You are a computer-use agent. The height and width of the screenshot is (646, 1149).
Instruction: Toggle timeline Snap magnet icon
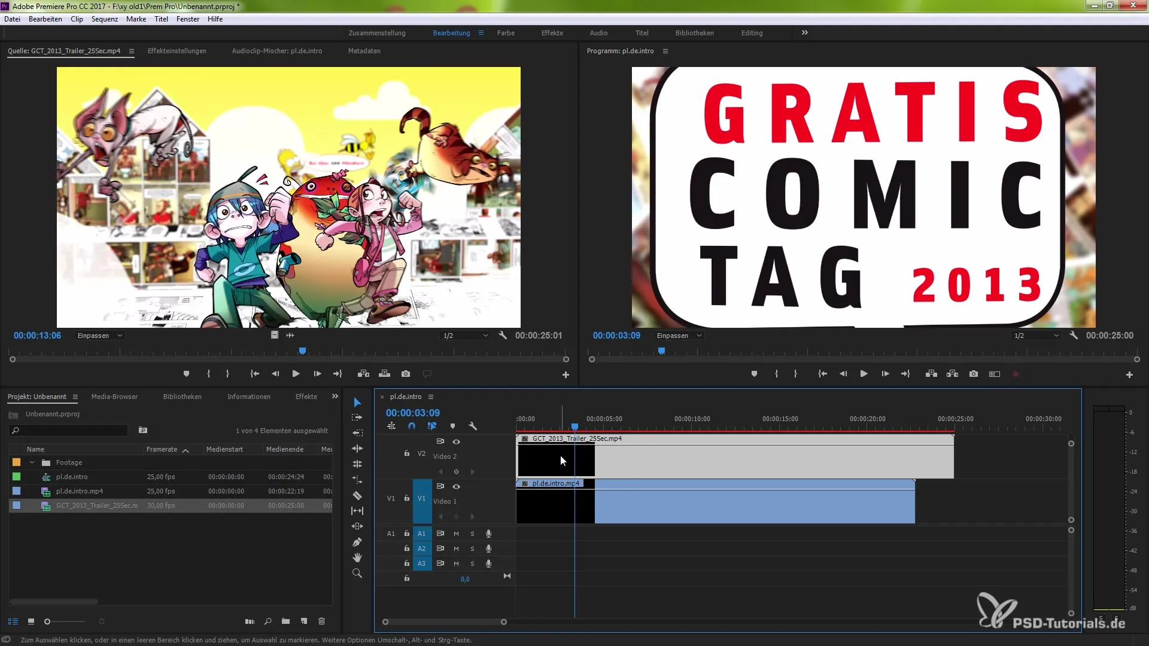click(x=412, y=426)
